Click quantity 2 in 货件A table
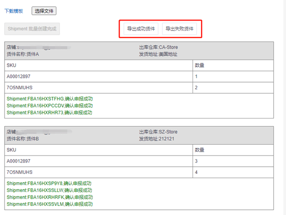The image size is (286, 215). pyautogui.click(x=196, y=88)
